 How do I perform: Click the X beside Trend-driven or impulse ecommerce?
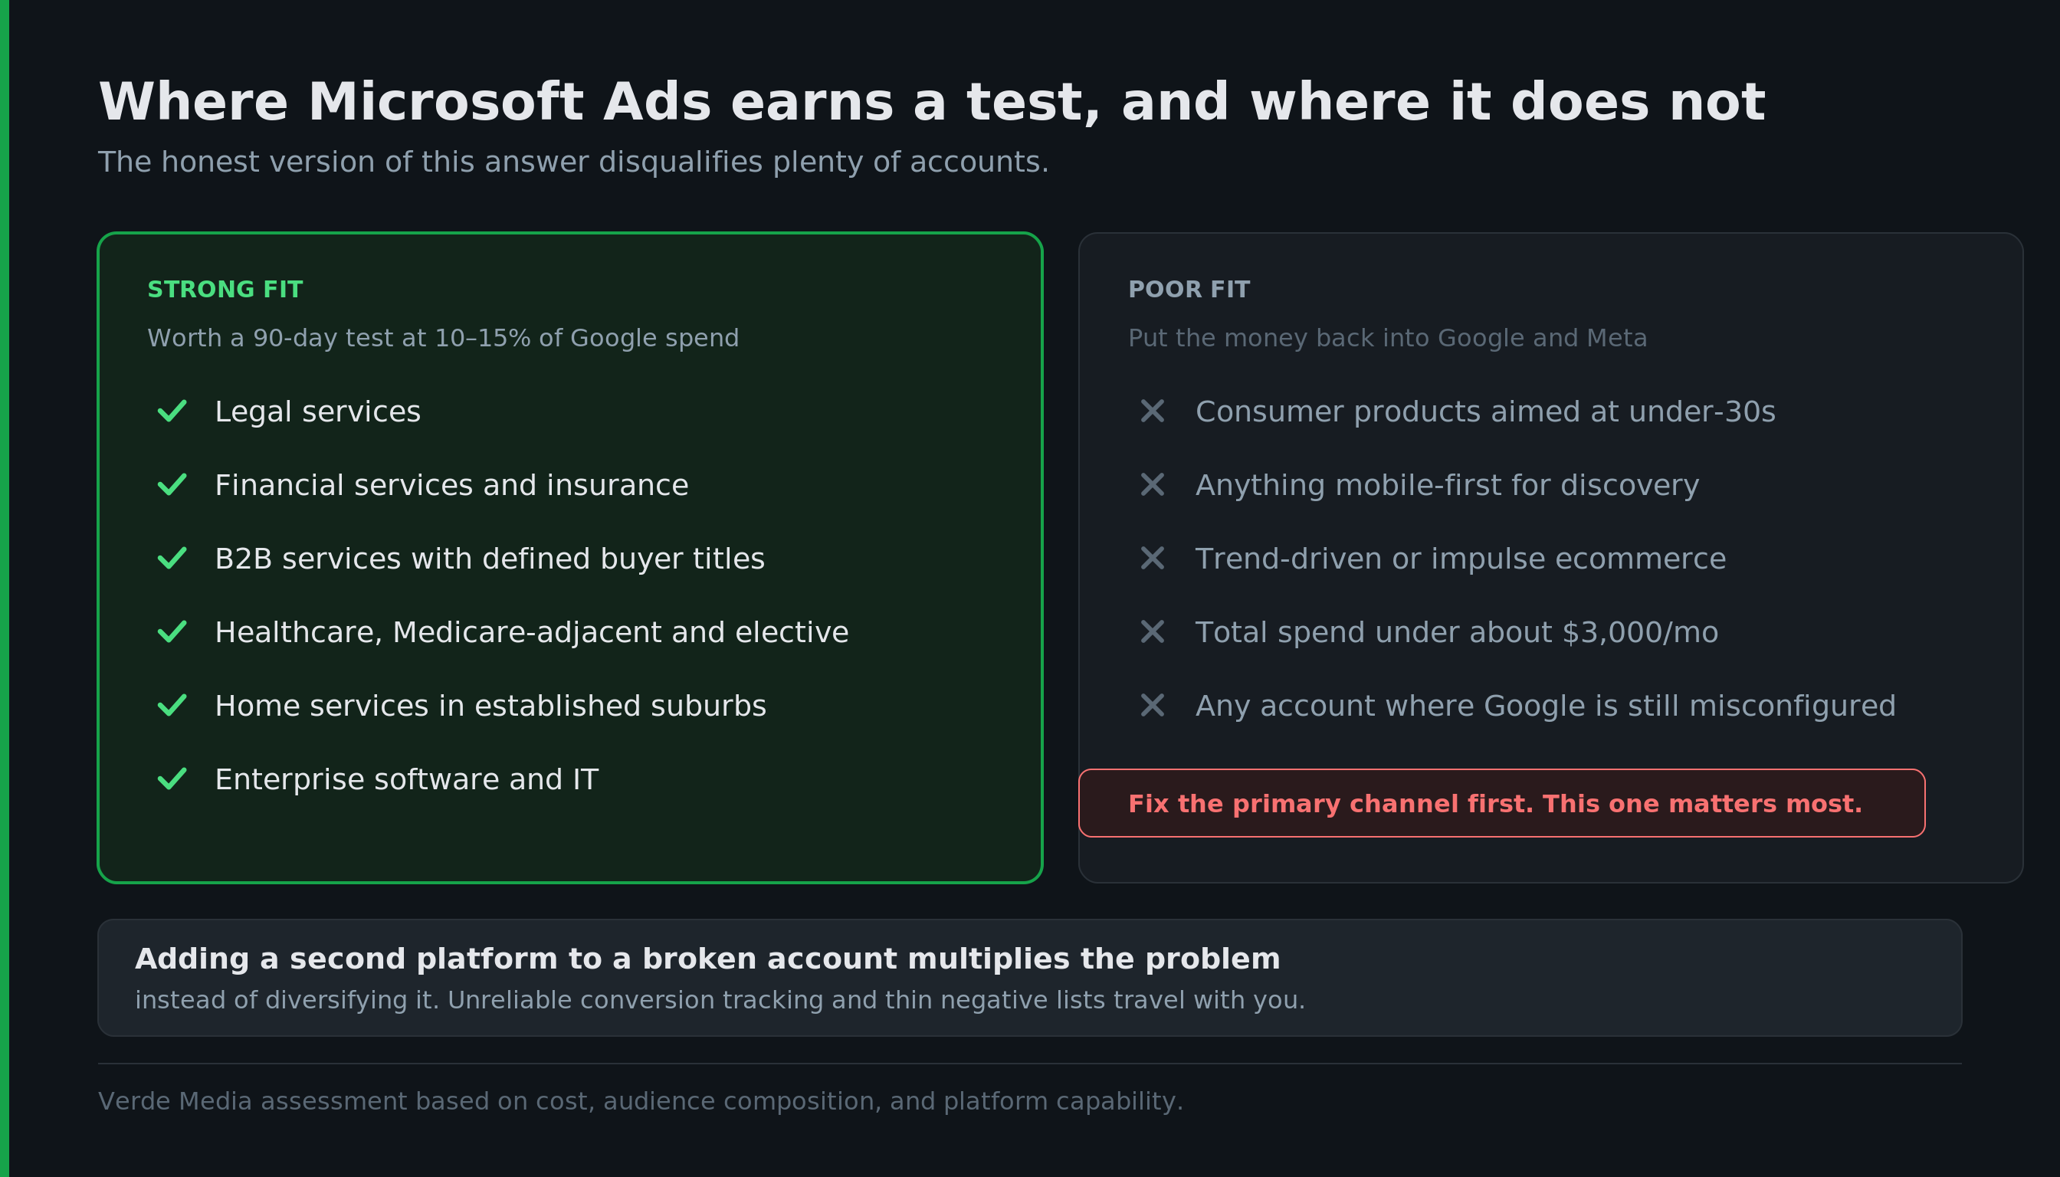(x=1153, y=559)
